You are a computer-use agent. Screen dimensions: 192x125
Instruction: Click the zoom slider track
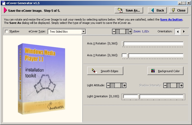tap(122, 32)
